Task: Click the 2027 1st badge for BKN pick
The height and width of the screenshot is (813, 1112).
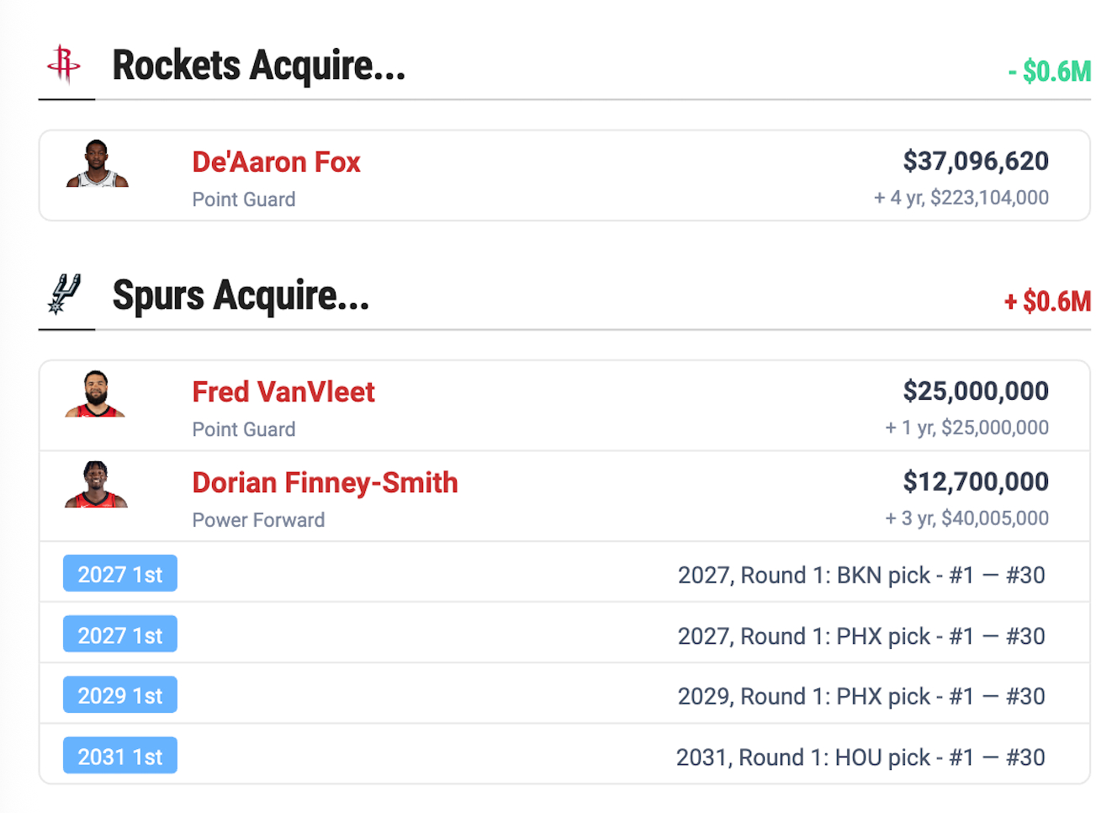Action: tap(120, 574)
